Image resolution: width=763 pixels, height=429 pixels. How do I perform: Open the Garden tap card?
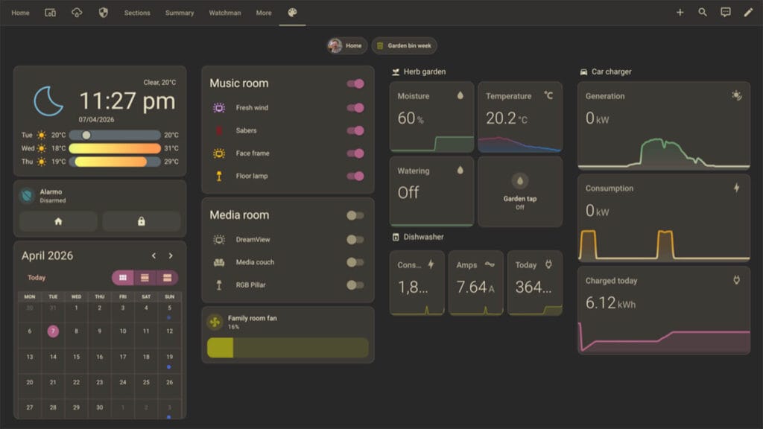pyautogui.click(x=519, y=191)
